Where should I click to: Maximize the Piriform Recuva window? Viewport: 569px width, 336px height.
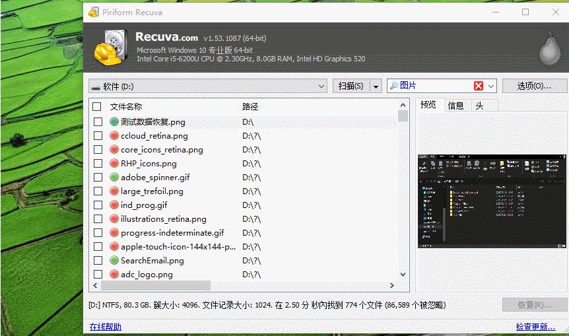point(525,12)
